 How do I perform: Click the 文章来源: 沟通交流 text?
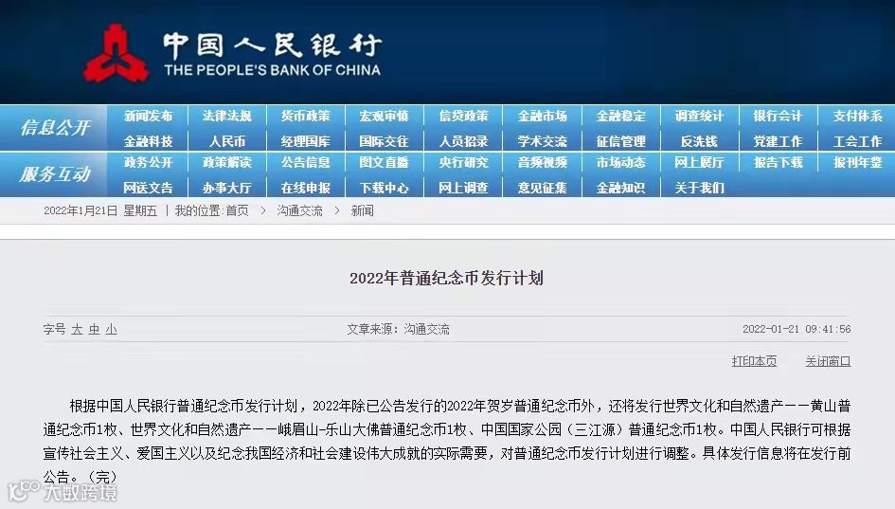tap(398, 329)
